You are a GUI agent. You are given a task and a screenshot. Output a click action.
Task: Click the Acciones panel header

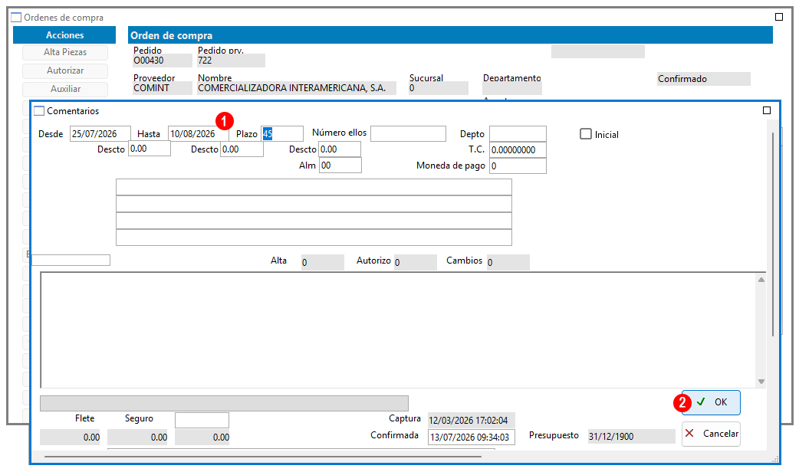point(64,35)
